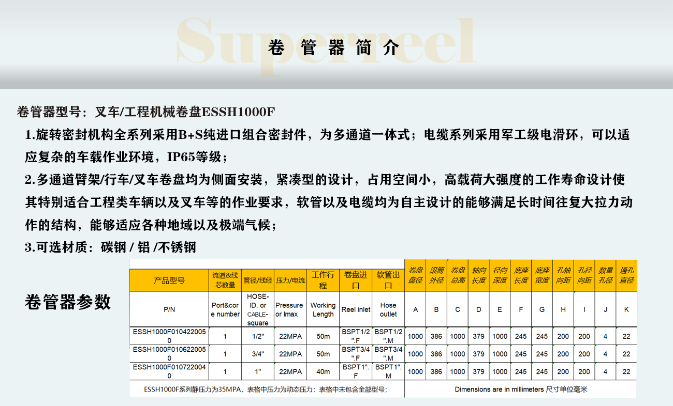The height and width of the screenshot is (406, 673).
Task: Click the 386 cell in the ESSH1000F0106220050 row
Action: coord(436,354)
